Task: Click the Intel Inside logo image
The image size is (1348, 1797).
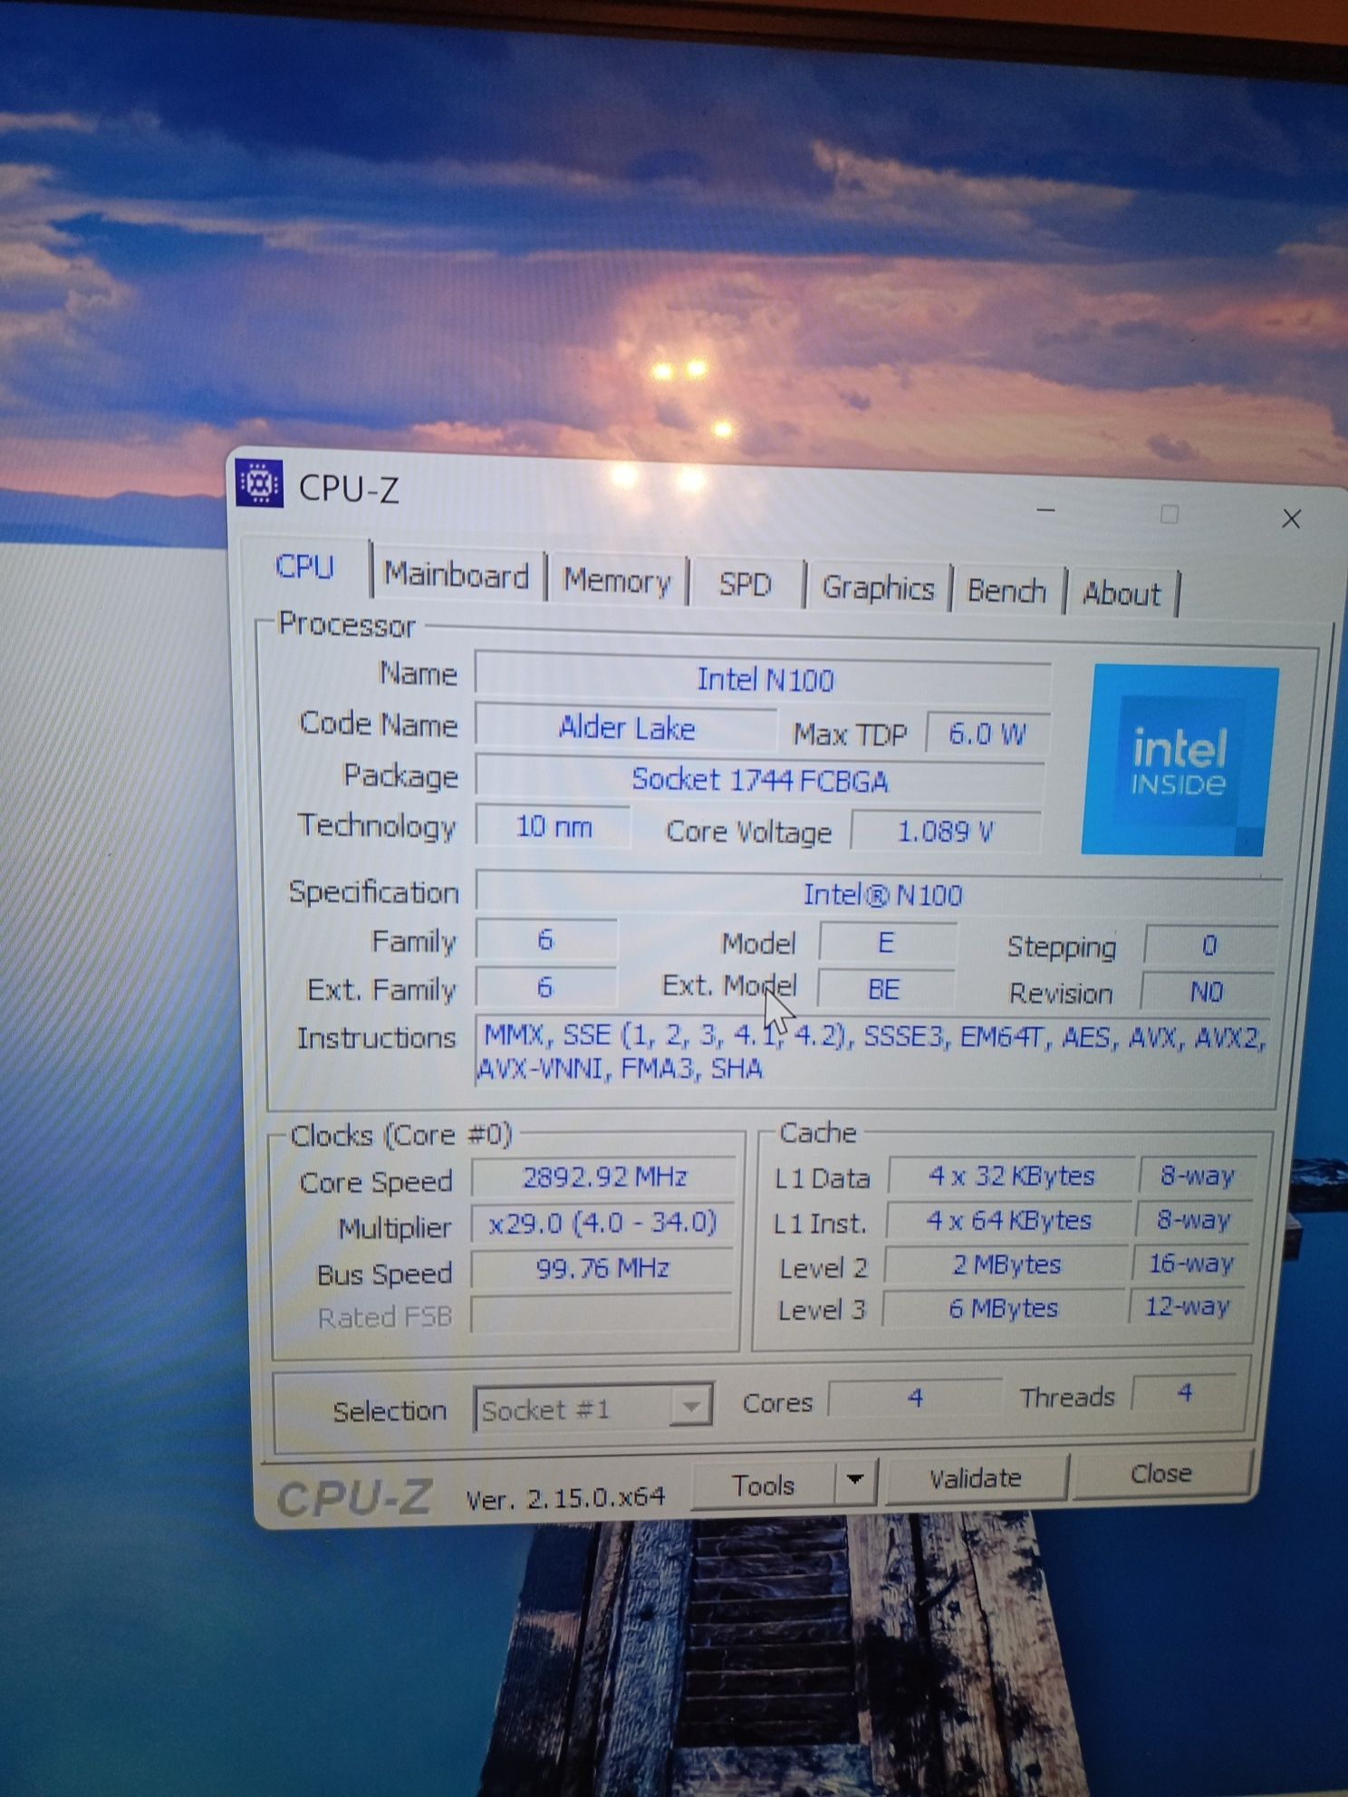Action: 1179,761
